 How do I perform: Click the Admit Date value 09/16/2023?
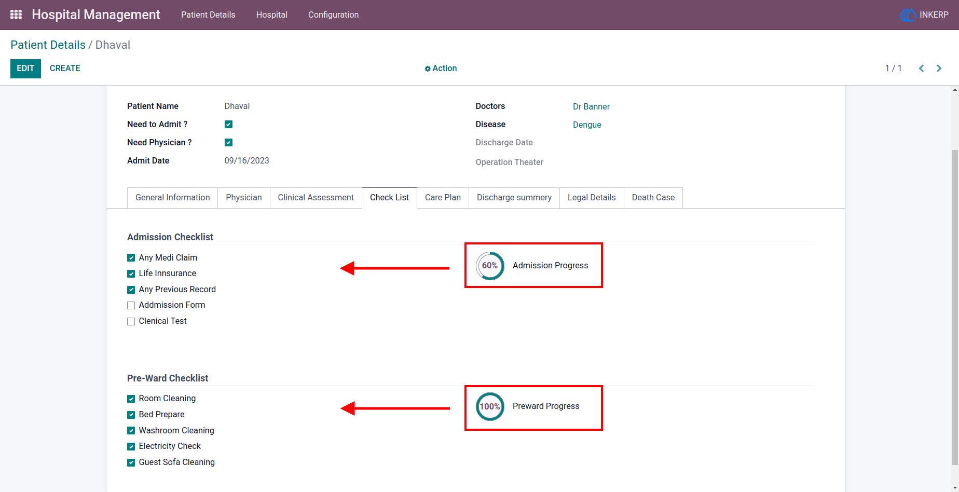tap(246, 161)
